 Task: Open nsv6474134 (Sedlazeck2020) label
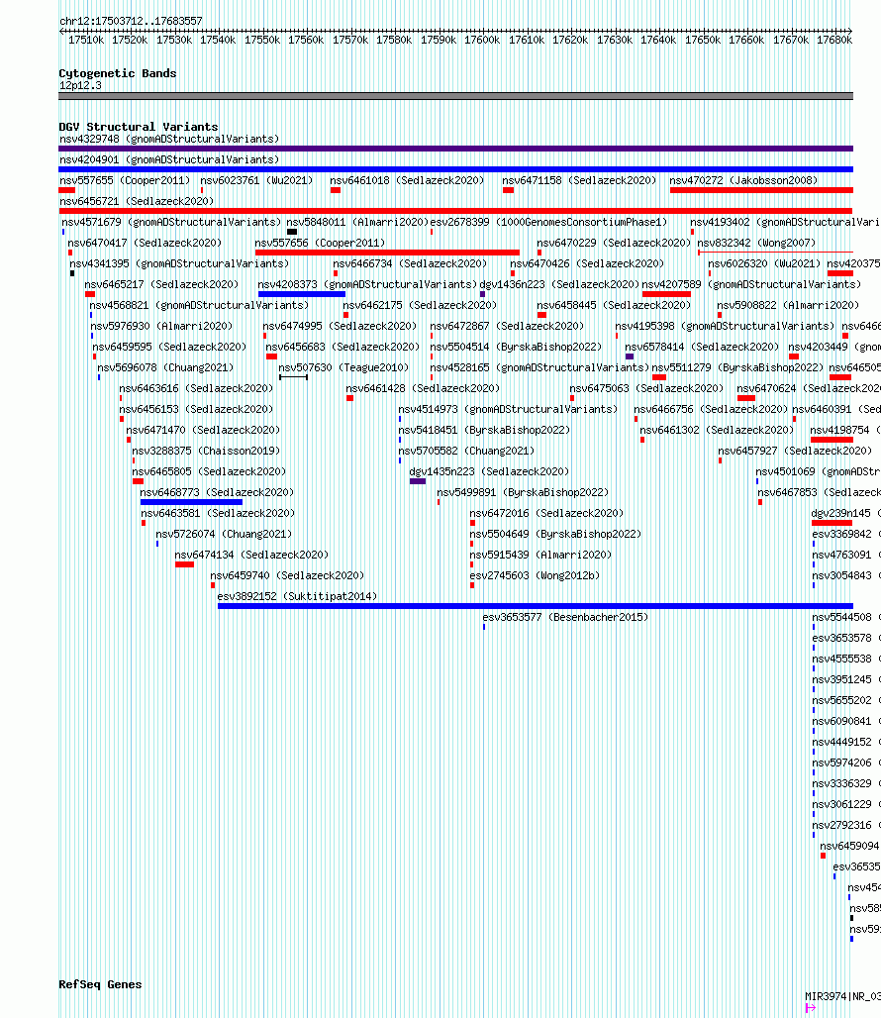tap(251, 555)
